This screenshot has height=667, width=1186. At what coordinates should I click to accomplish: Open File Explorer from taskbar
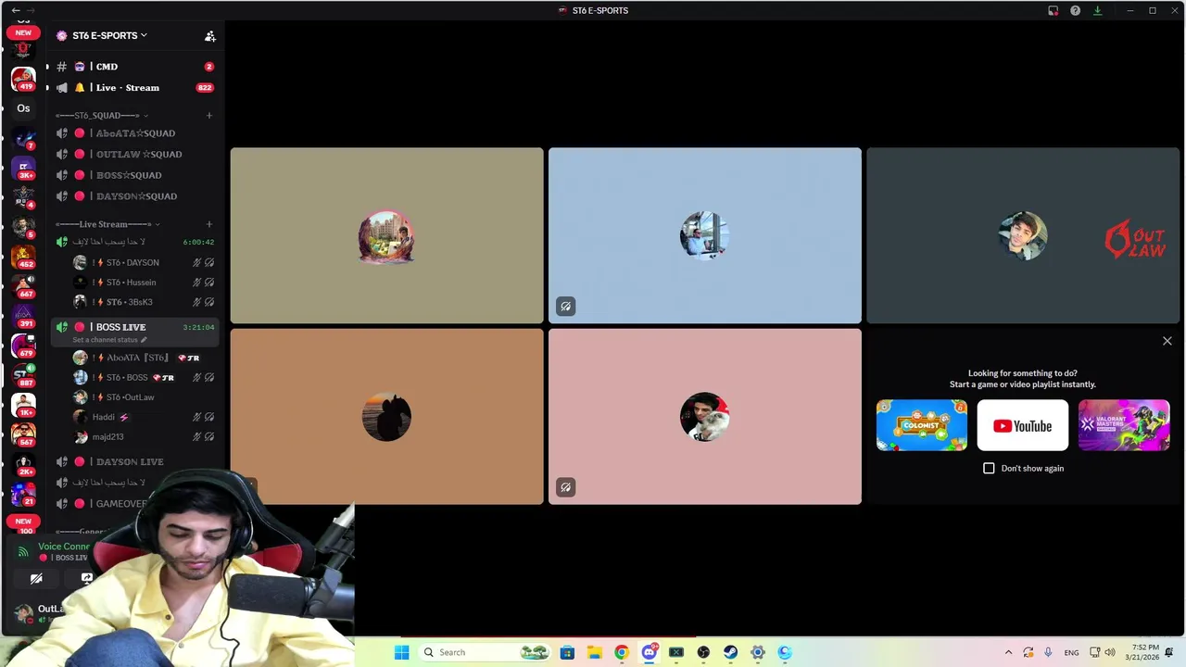point(594,652)
